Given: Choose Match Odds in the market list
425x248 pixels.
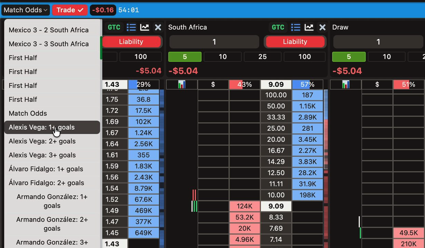Looking at the screenshot, I should tap(52, 113).
